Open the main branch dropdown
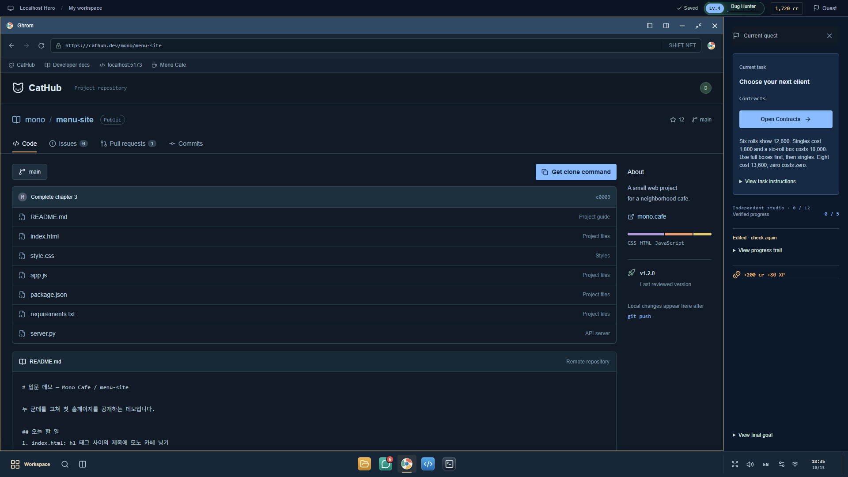Image resolution: width=848 pixels, height=477 pixels. click(30, 172)
